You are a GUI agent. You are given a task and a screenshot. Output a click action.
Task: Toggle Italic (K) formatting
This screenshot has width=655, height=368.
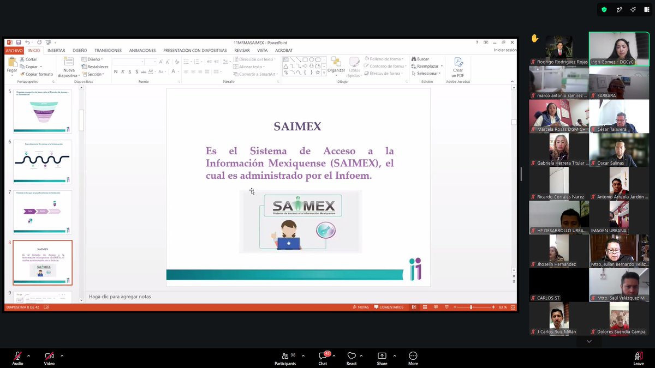coord(123,71)
